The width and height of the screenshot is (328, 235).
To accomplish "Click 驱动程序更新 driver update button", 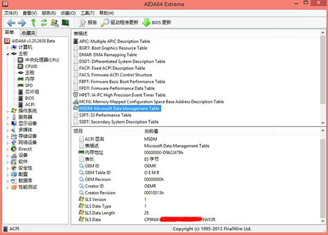I will [x=119, y=22].
